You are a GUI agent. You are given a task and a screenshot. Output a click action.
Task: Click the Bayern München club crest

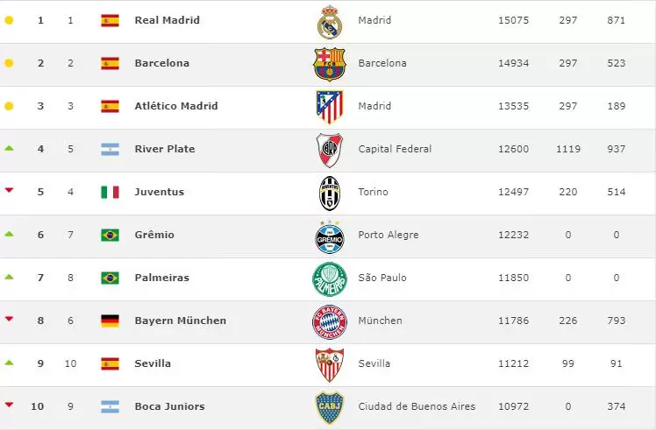[x=330, y=321]
